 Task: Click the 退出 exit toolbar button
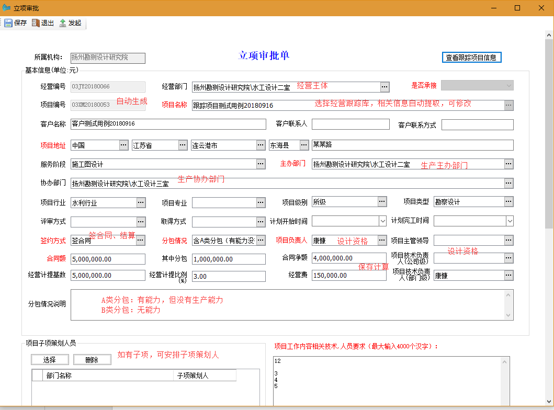(43, 23)
